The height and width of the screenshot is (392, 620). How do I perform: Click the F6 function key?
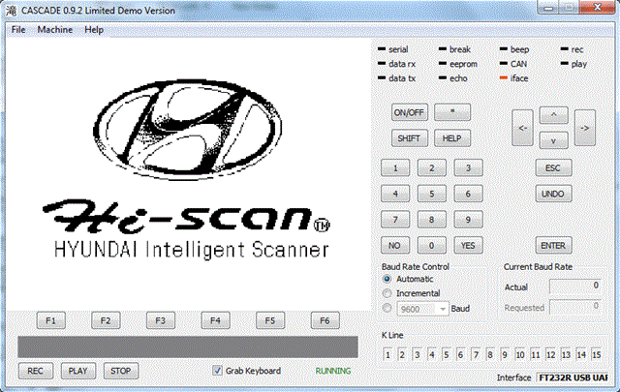(325, 320)
